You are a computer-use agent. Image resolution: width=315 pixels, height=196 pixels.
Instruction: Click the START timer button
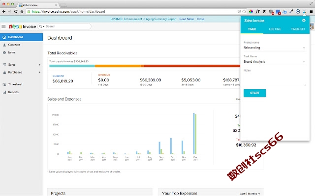coord(255,93)
